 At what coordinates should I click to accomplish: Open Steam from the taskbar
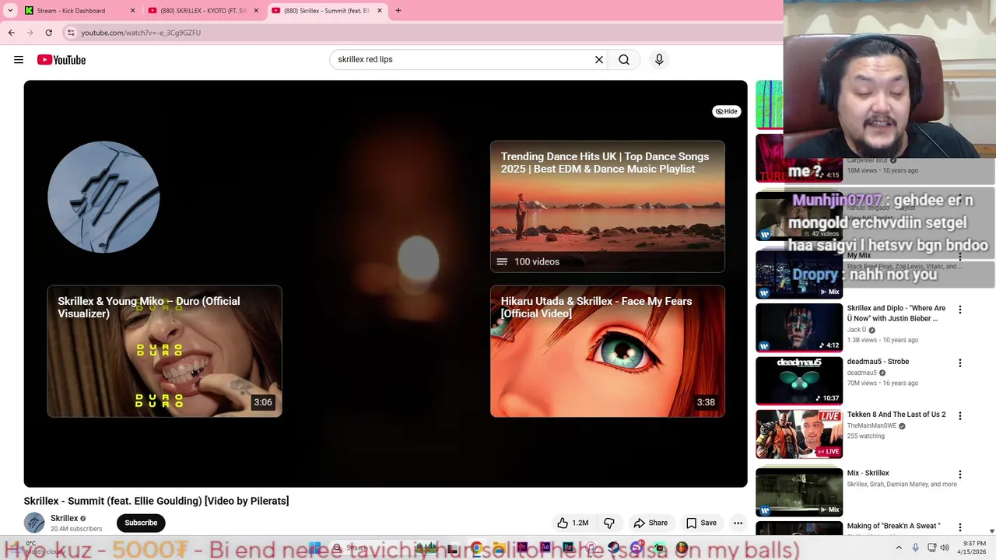pyautogui.click(x=613, y=548)
